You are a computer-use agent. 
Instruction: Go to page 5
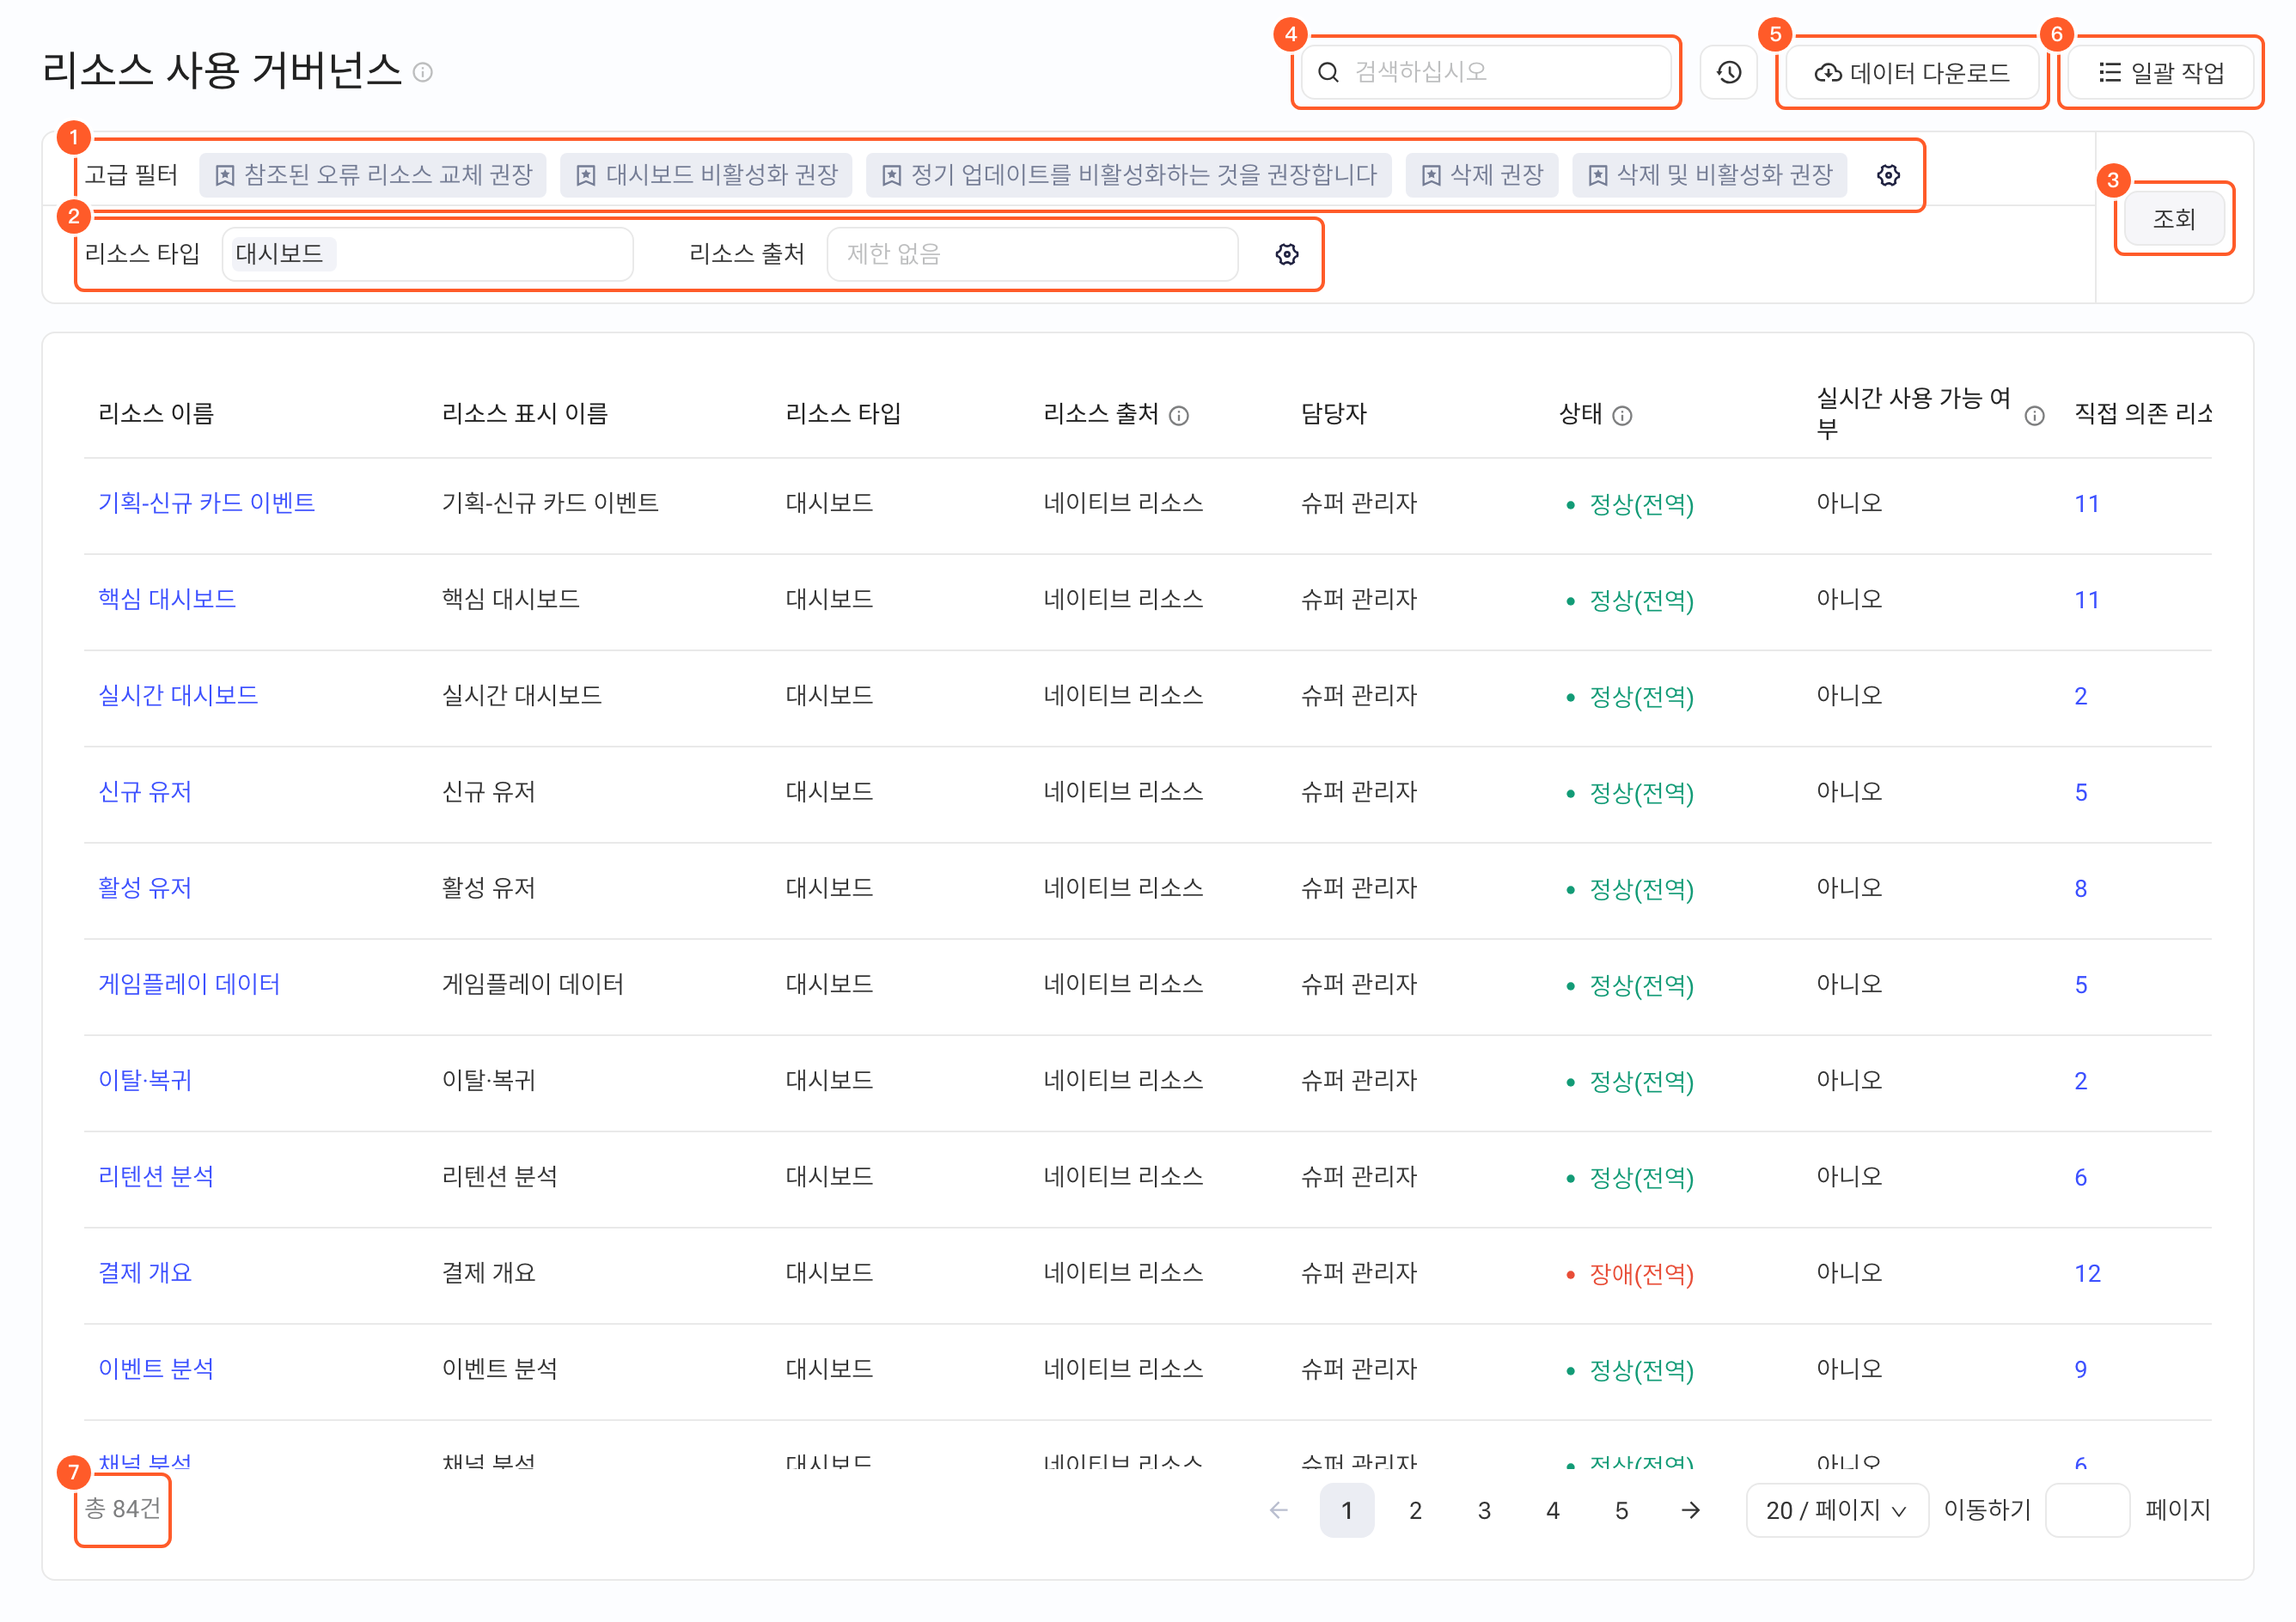click(x=1621, y=1510)
